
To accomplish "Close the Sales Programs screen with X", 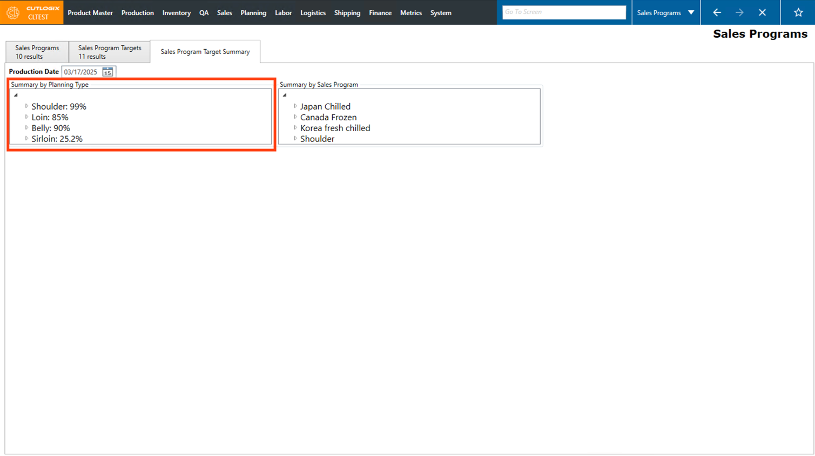I will 762,12.
